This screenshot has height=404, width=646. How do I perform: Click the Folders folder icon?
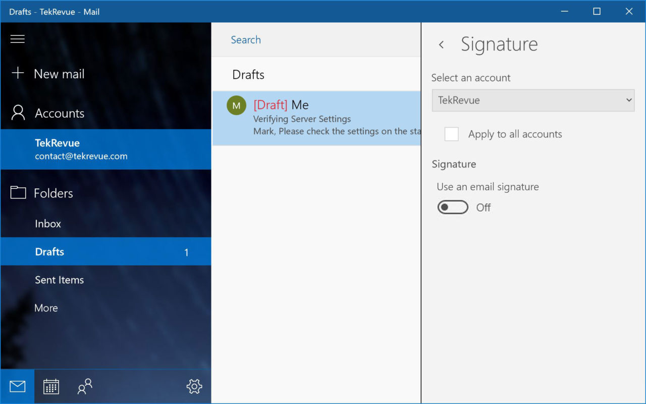(18, 192)
